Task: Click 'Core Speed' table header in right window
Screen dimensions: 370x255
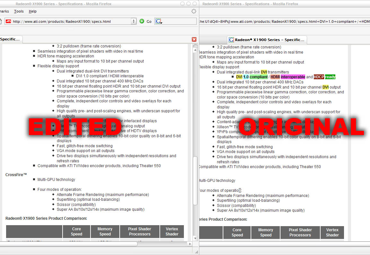Action: 237,232
